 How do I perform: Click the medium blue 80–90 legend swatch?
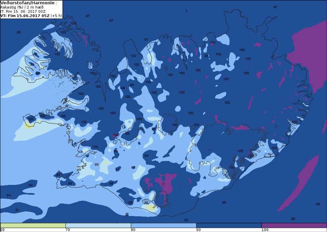tap(163, 225)
